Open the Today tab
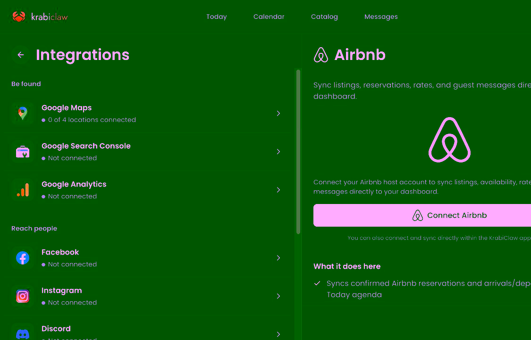The height and width of the screenshot is (340, 531). (x=216, y=17)
